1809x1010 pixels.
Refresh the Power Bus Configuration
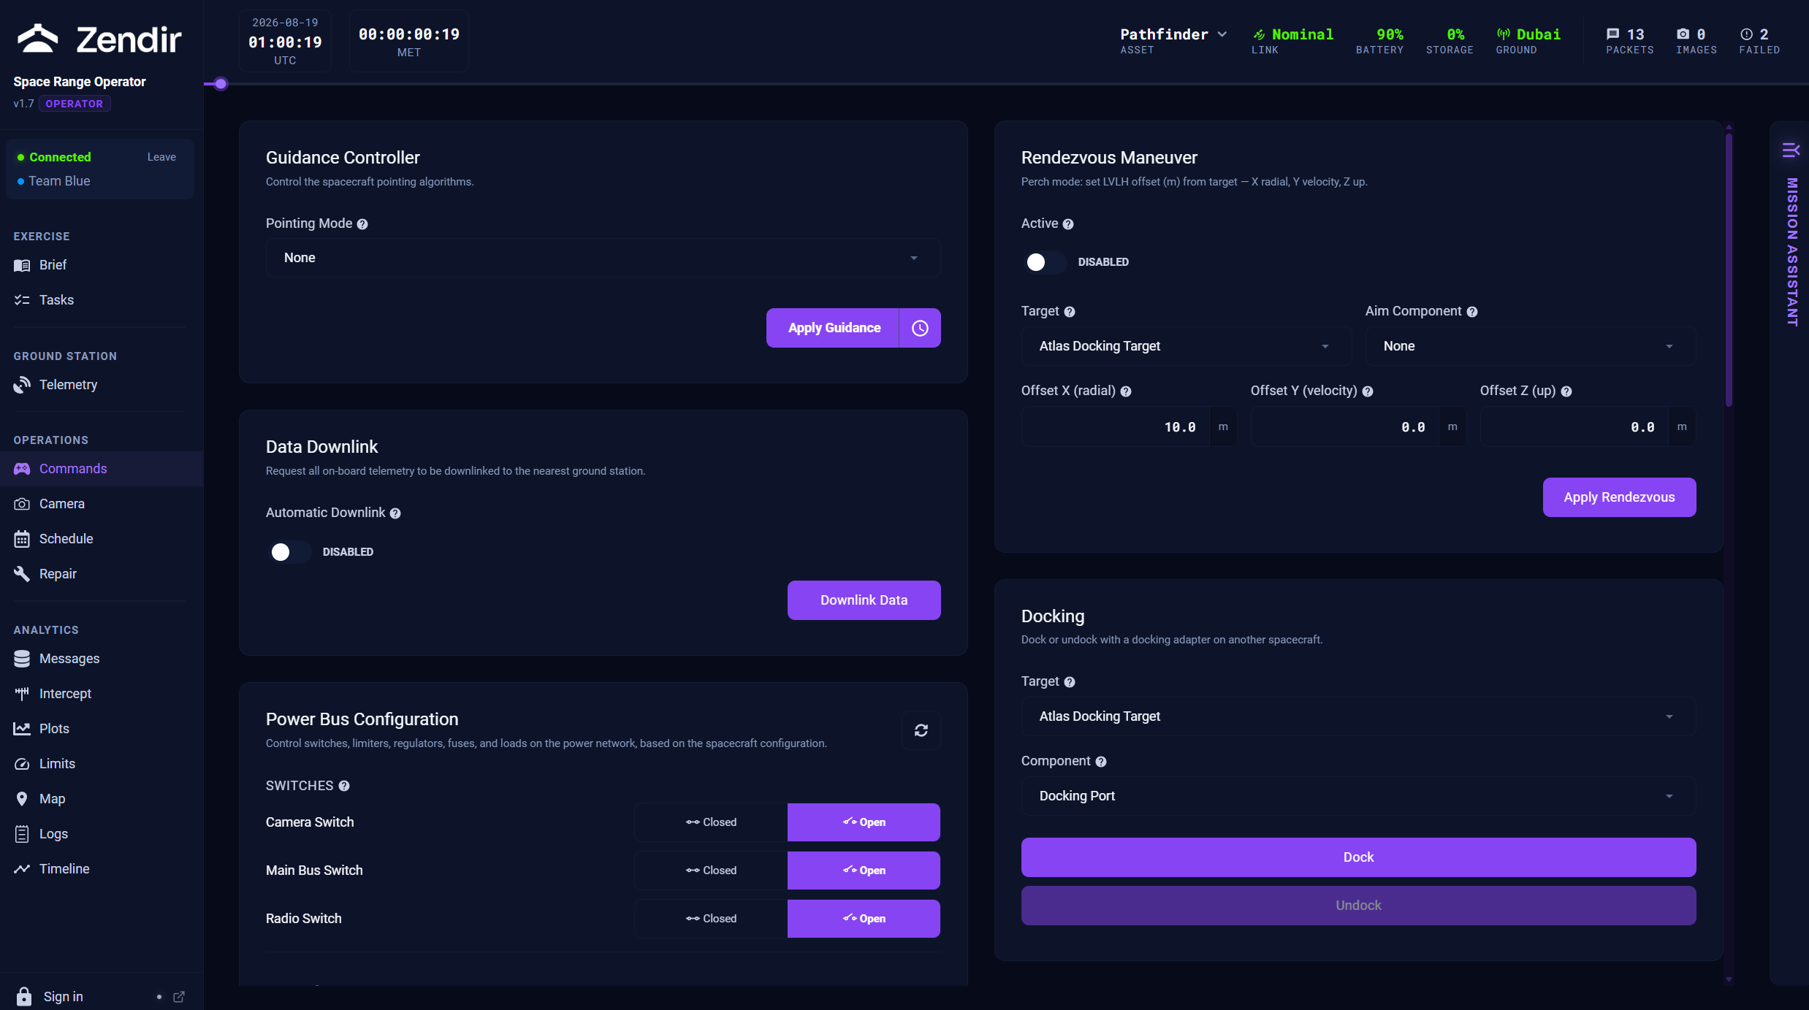pyautogui.click(x=921, y=730)
